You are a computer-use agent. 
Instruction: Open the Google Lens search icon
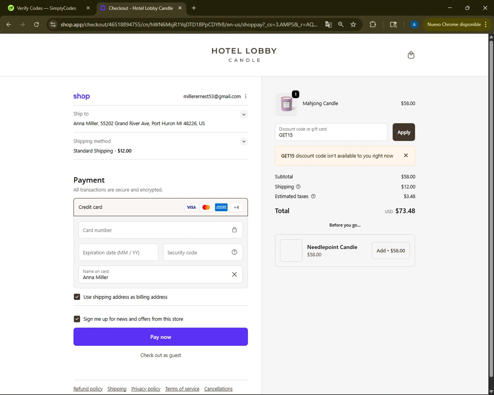click(x=393, y=24)
